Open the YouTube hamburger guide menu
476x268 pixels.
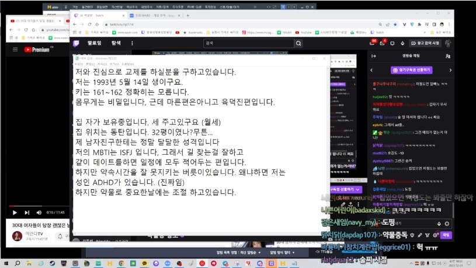point(15,49)
